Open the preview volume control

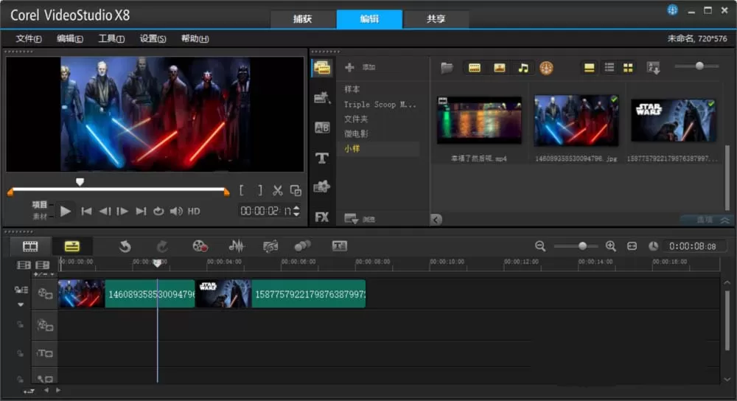coord(176,211)
